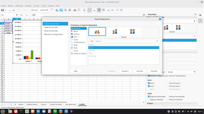Toggle the legend on/off toolbar icon
This screenshot has width=204, height=114.
[x=90, y=10]
